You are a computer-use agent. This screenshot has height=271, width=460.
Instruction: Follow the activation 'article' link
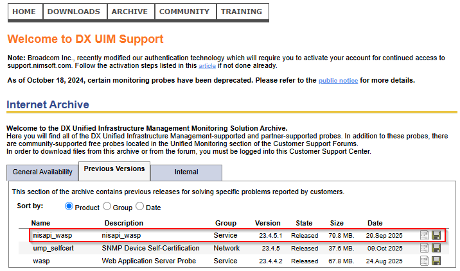tap(207, 66)
